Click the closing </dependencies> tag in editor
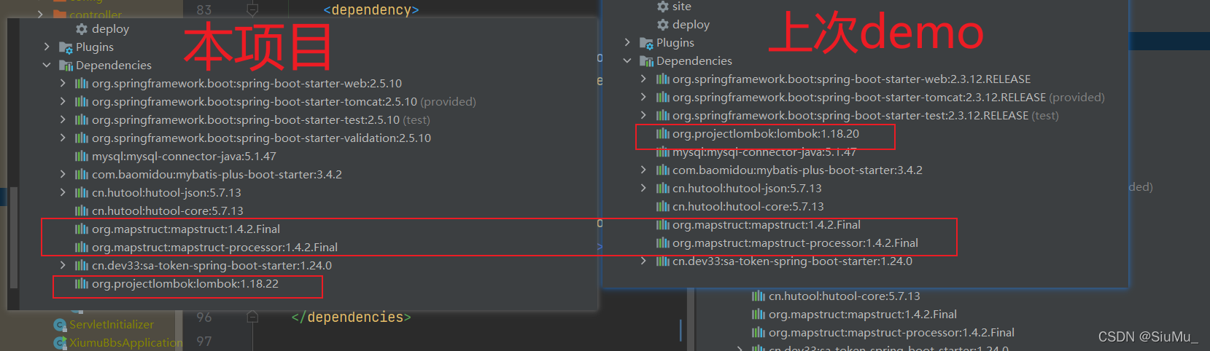This screenshot has width=1210, height=351. pyautogui.click(x=351, y=318)
